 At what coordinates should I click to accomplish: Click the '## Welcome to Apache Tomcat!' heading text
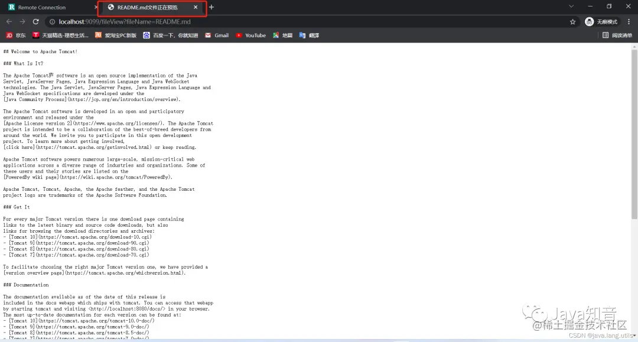(x=40, y=51)
